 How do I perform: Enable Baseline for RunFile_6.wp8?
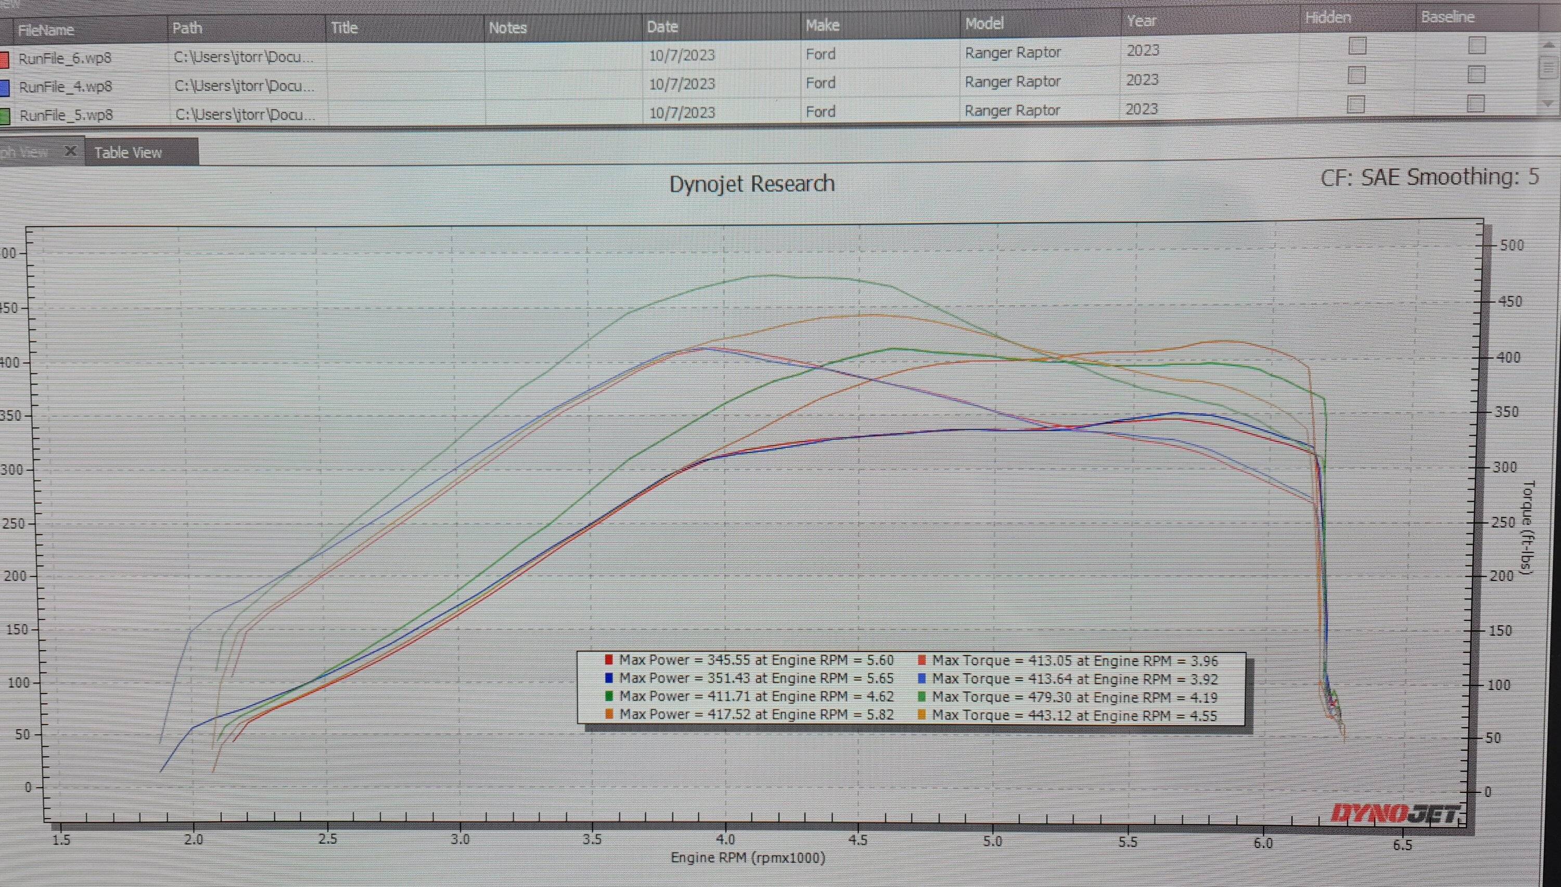coord(1477,45)
